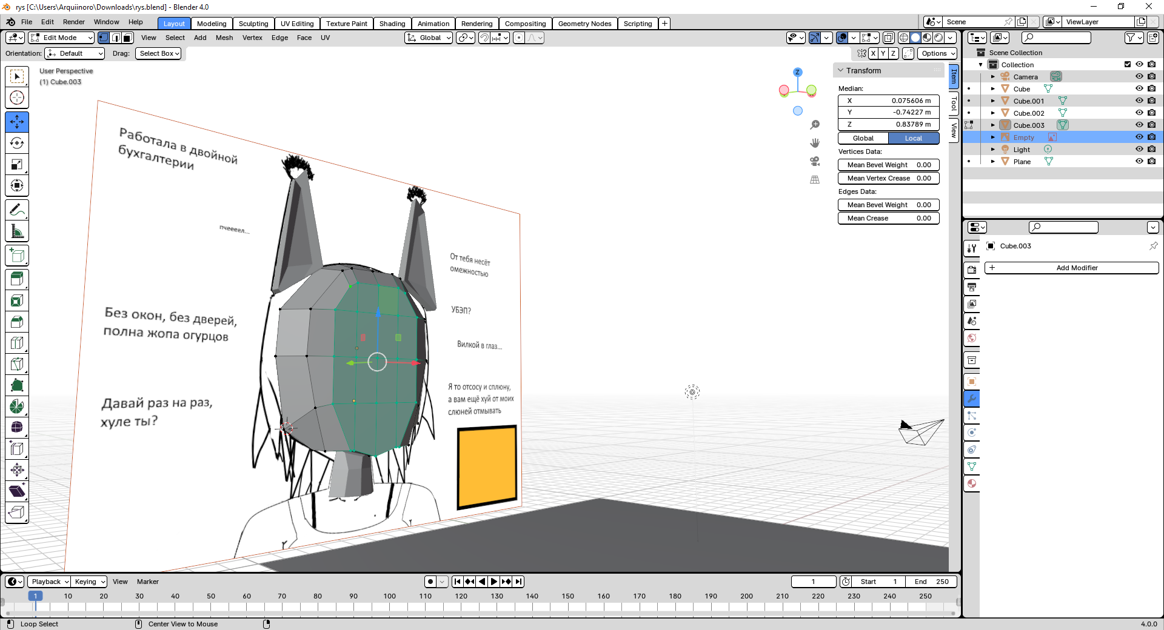Toggle visibility of the Light object
This screenshot has height=630, width=1164.
pos(1139,149)
